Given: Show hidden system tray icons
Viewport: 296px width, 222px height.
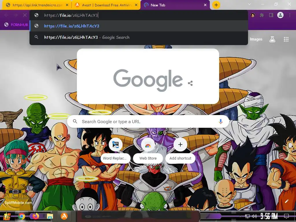Looking at the screenshot, I should [x=240, y=216].
